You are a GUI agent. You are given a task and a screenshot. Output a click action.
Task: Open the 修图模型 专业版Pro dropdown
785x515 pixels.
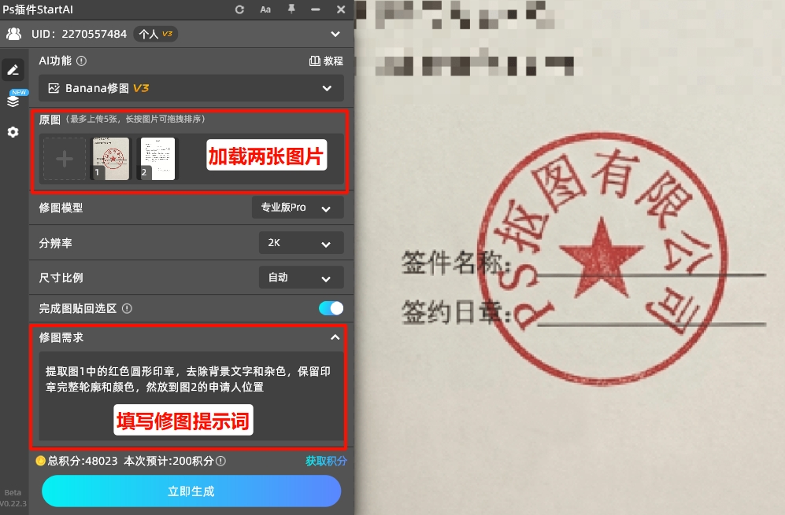coord(298,208)
